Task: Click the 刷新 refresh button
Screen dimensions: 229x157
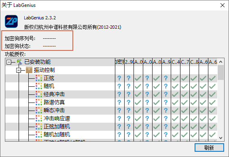Action: pyautogui.click(x=209, y=148)
